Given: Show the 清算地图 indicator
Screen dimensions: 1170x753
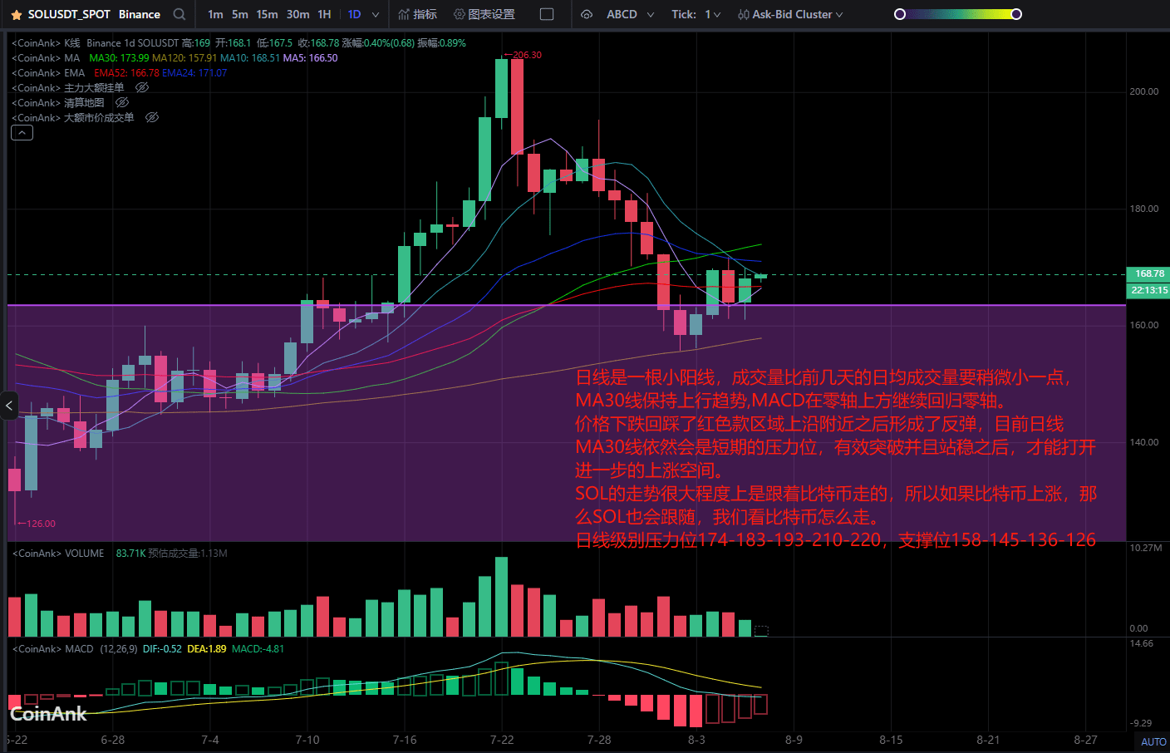Looking at the screenshot, I should click(122, 102).
